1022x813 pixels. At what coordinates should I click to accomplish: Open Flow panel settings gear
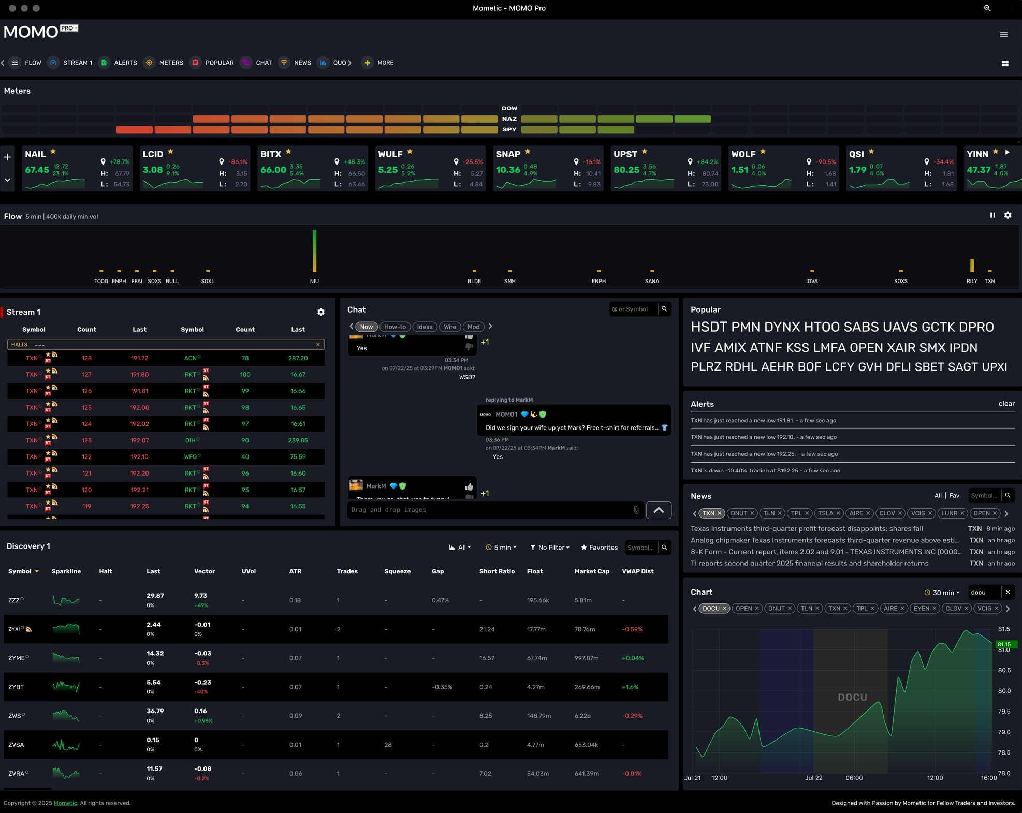1008,215
